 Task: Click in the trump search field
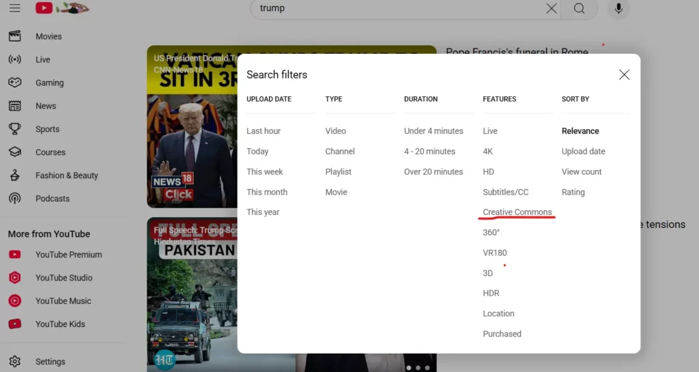(x=396, y=8)
